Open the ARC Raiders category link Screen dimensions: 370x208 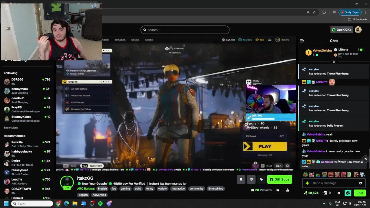click(86, 189)
